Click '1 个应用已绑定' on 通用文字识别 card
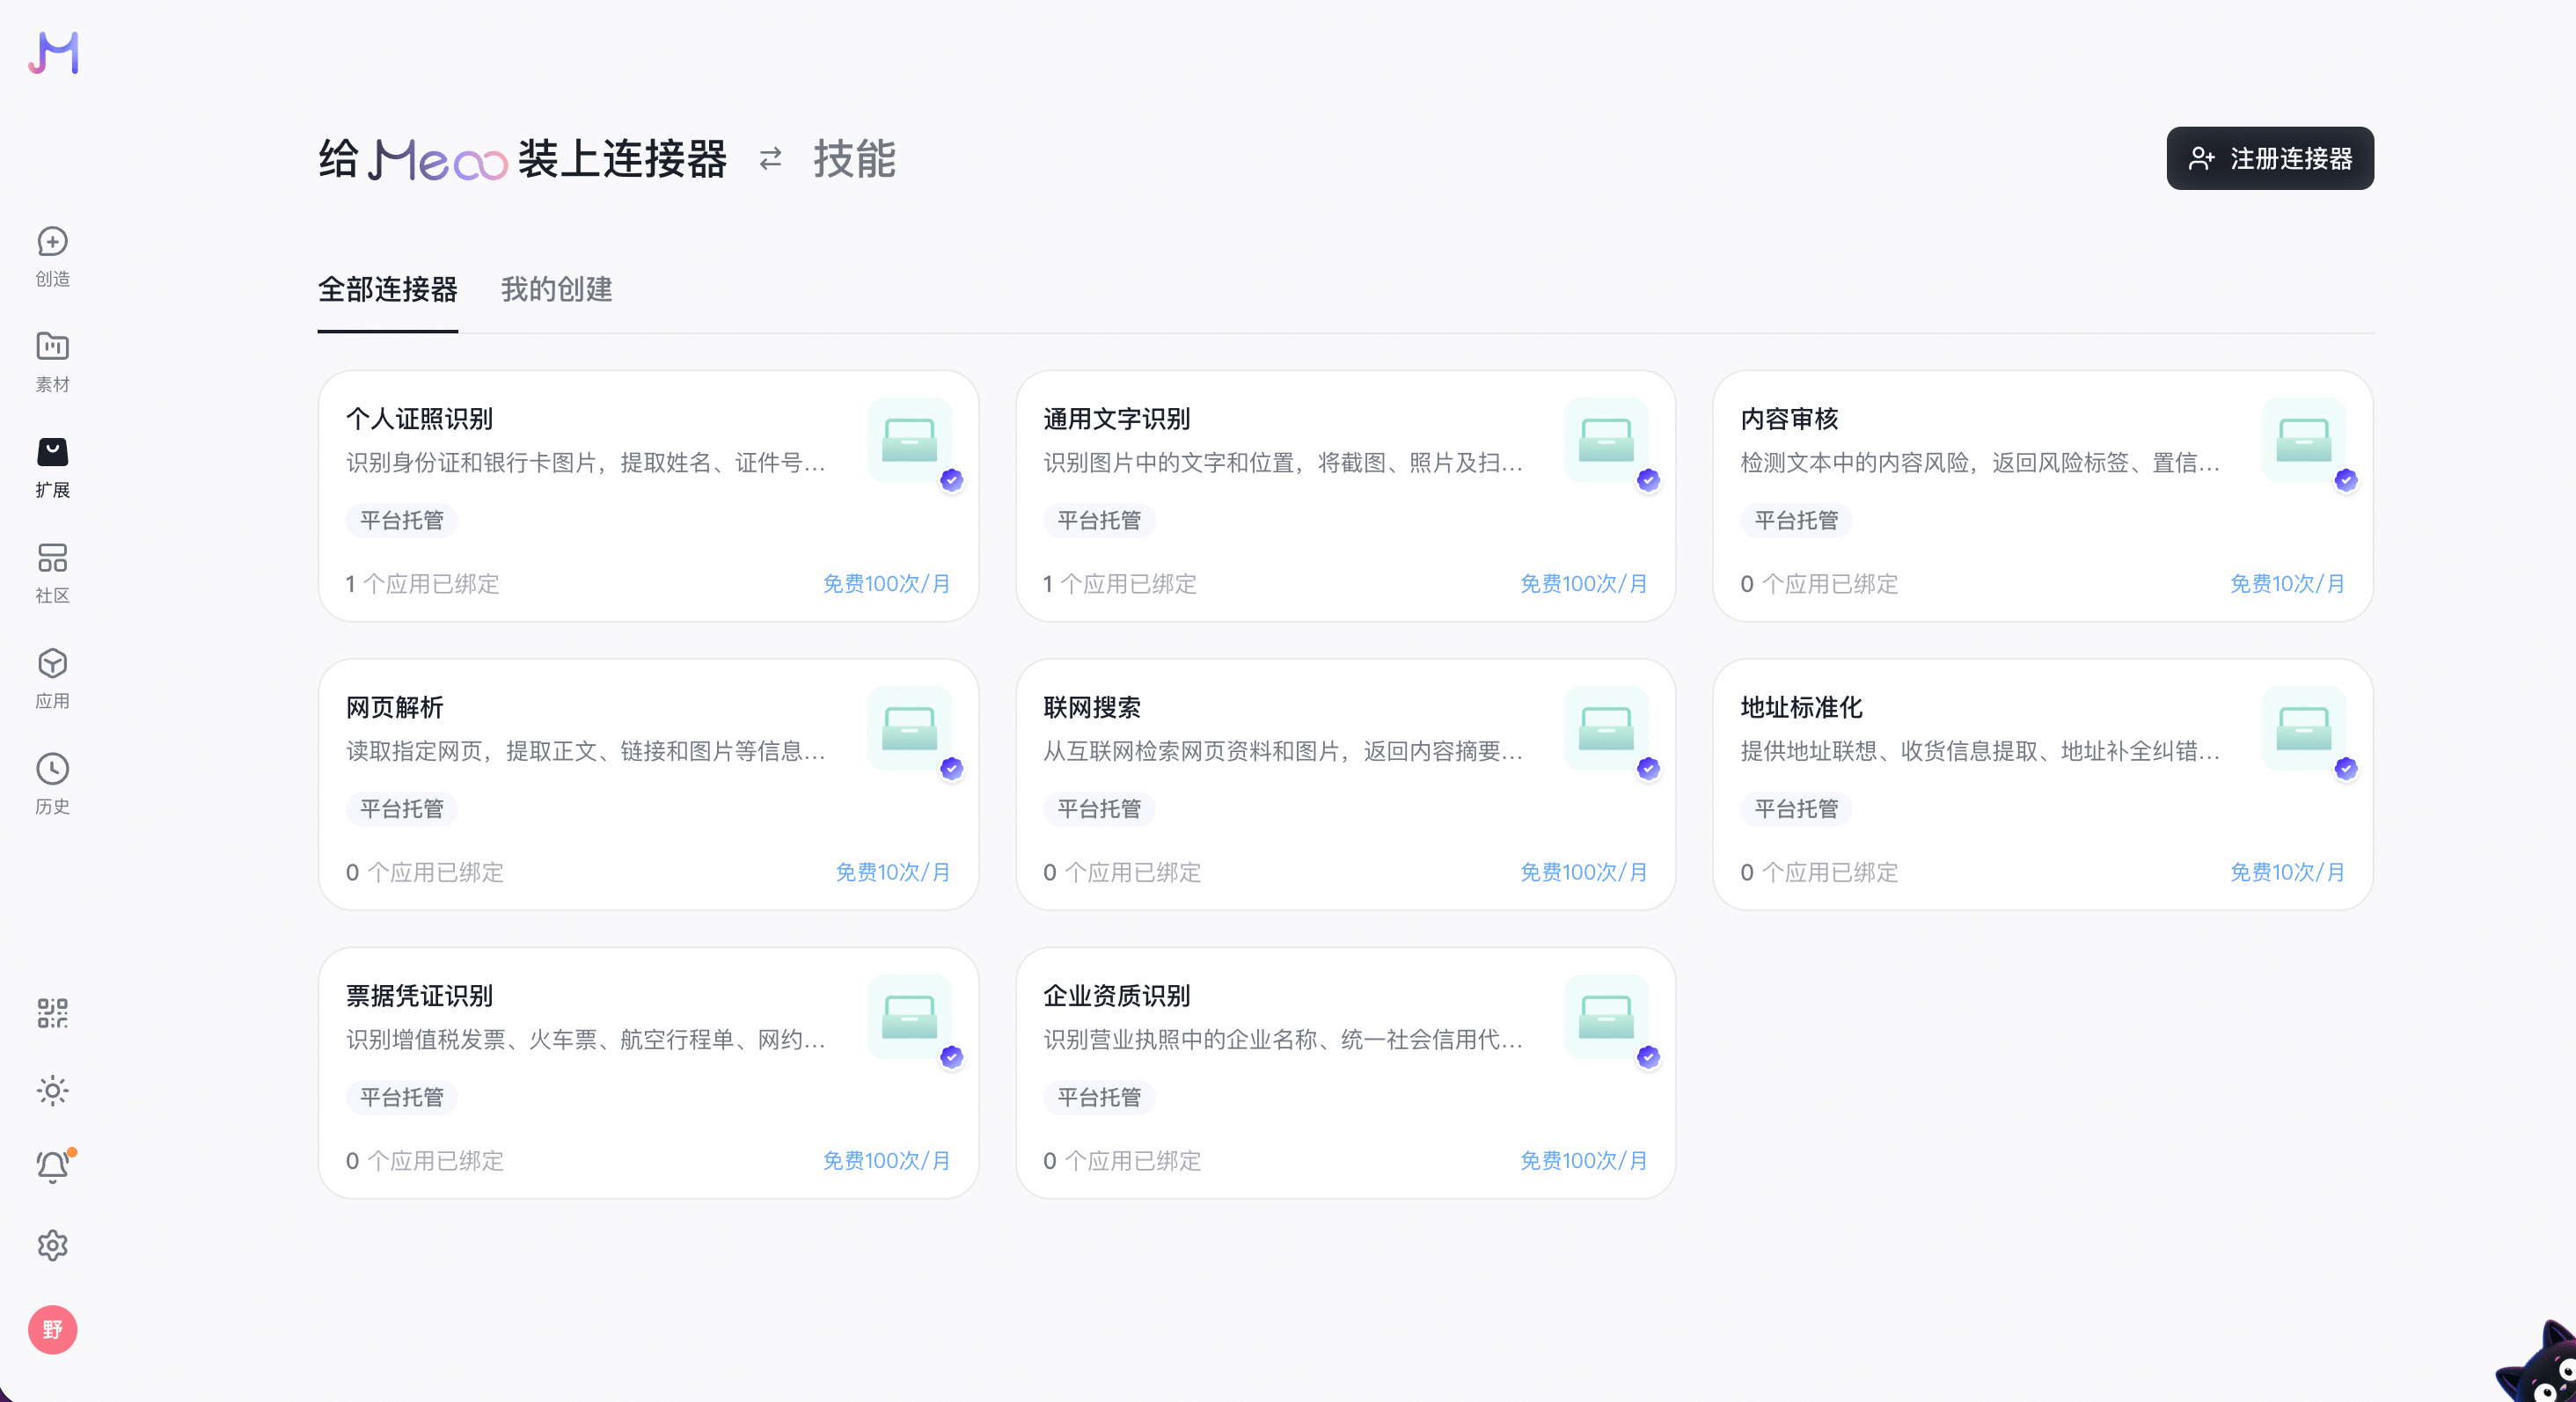The height and width of the screenshot is (1402, 2576). [x=1120, y=584]
